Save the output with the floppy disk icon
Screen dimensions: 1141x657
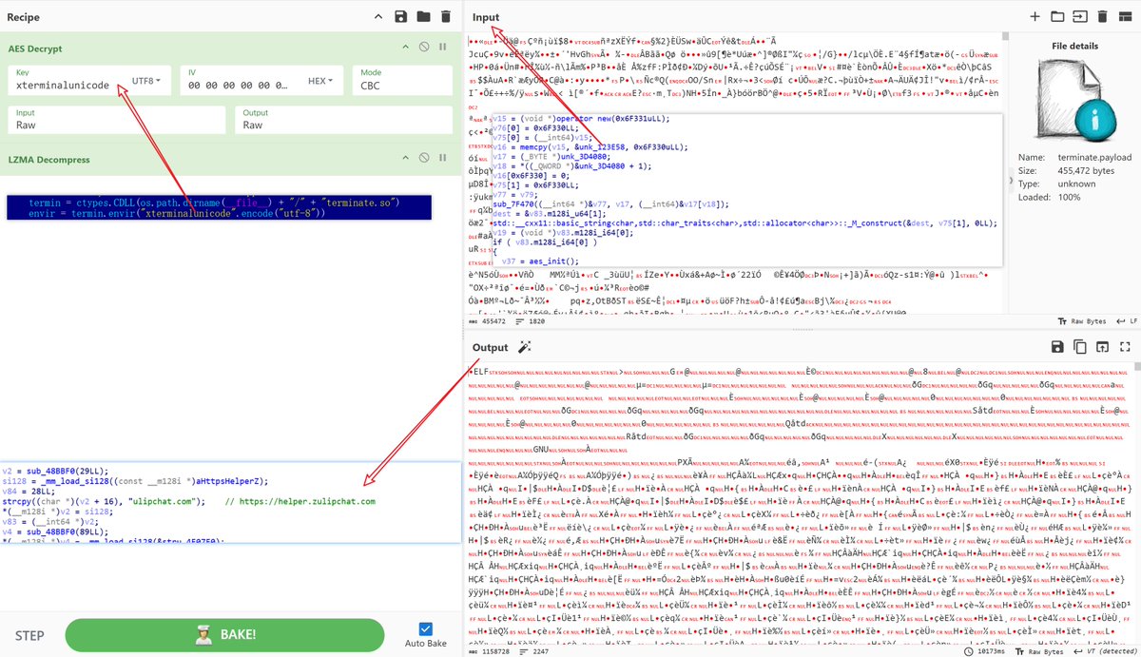[x=1056, y=348]
